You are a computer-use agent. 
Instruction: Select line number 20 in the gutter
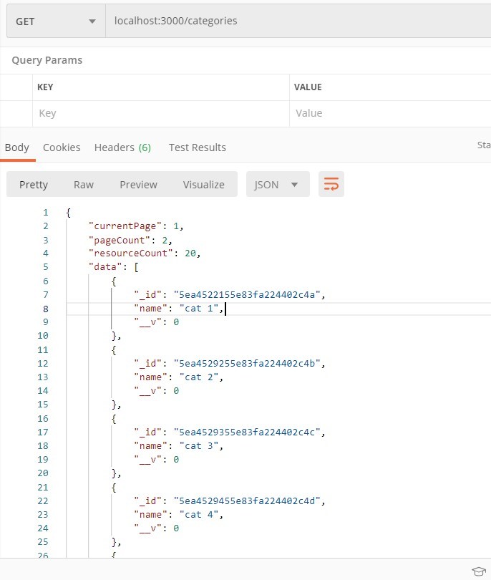pos(42,473)
